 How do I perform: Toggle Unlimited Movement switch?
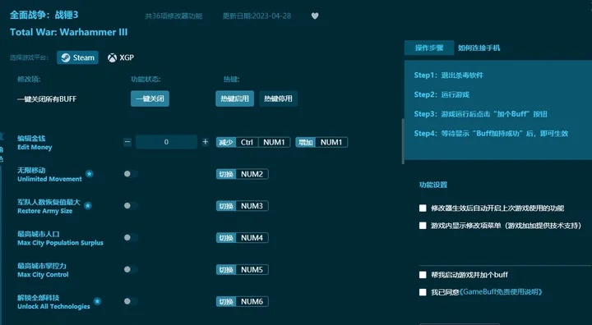[x=131, y=174]
